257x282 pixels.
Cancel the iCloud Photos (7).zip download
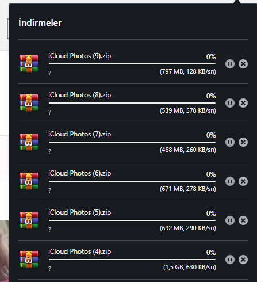[x=243, y=142]
